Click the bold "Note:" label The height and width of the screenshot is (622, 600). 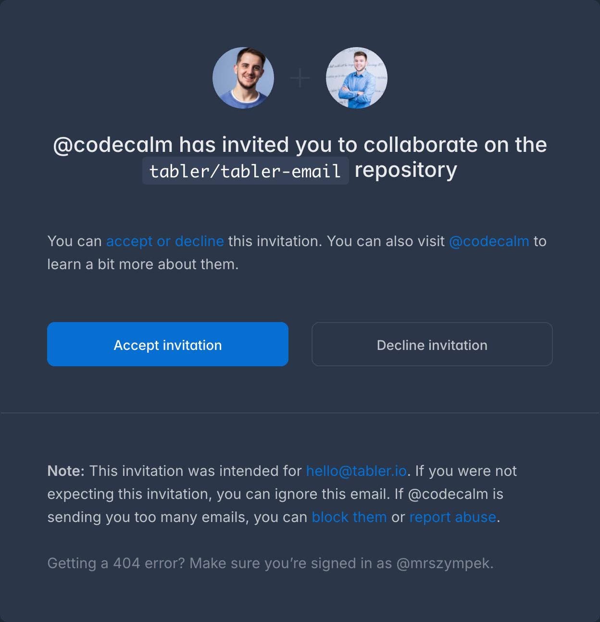click(66, 471)
